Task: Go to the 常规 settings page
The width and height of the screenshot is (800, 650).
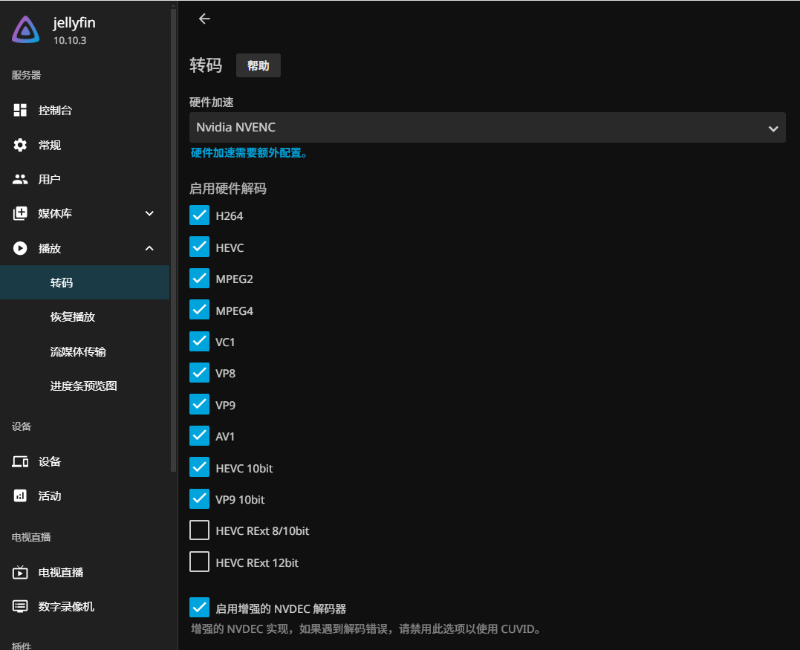Action: point(85,145)
